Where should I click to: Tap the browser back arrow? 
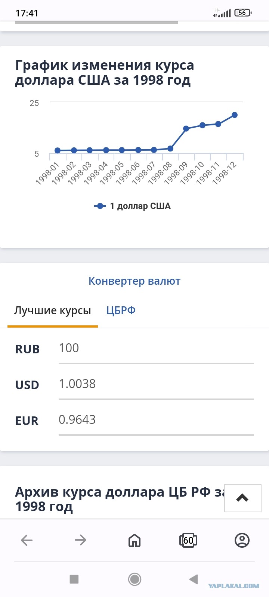tap(27, 540)
